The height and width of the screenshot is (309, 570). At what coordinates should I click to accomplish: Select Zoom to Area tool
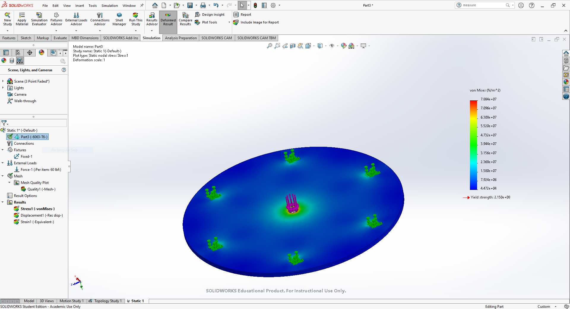277,46
